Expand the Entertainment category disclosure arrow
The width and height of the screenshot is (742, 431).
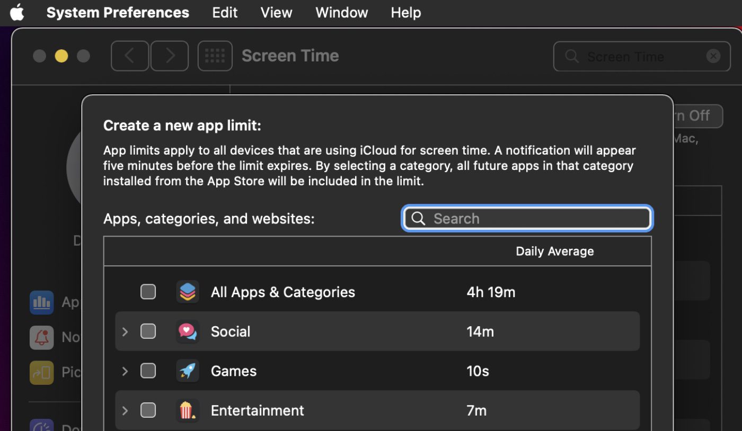pyautogui.click(x=125, y=410)
